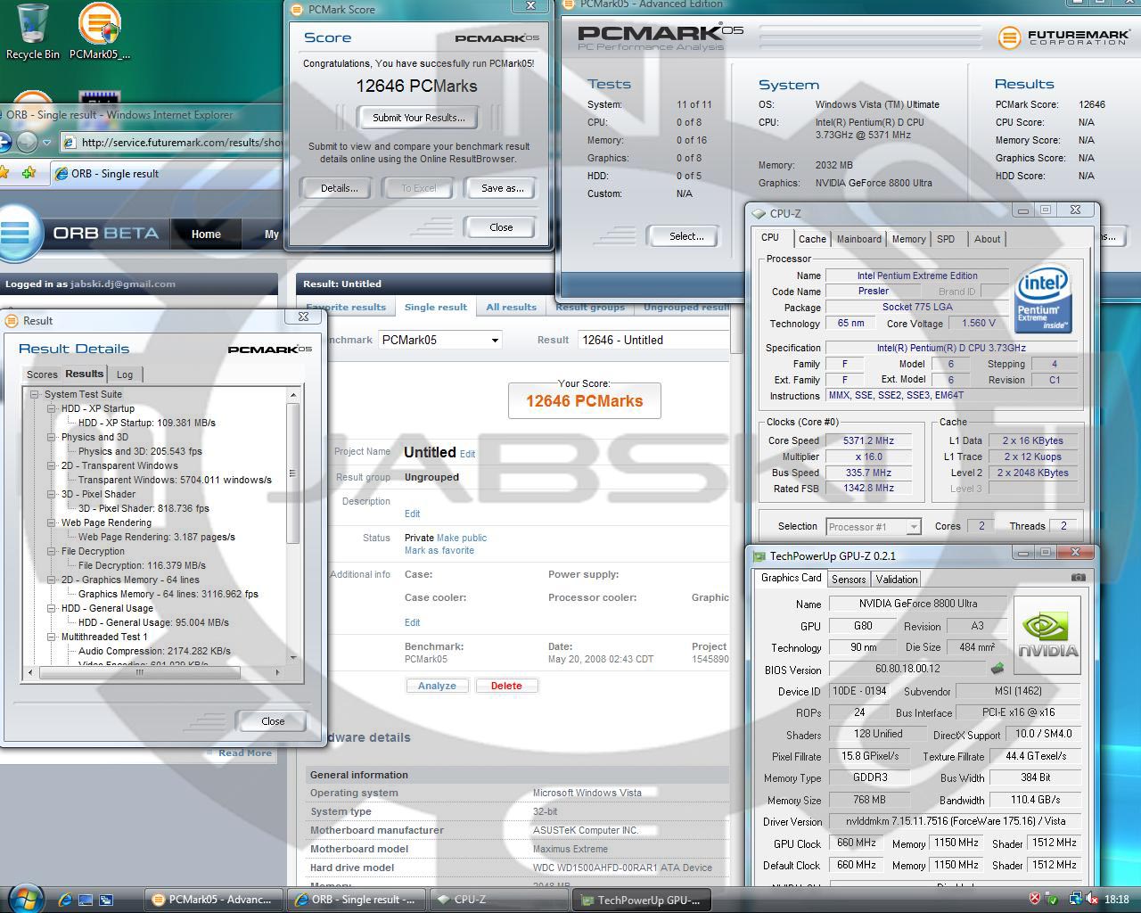Click the Analyze button on ORB page
The image size is (1141, 913).
[437, 686]
